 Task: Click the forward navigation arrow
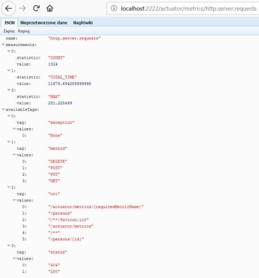[23, 8]
